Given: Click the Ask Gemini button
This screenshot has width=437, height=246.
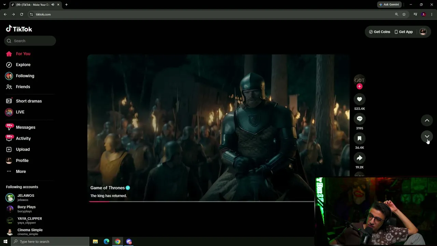Looking at the screenshot, I should pyautogui.click(x=389, y=5).
